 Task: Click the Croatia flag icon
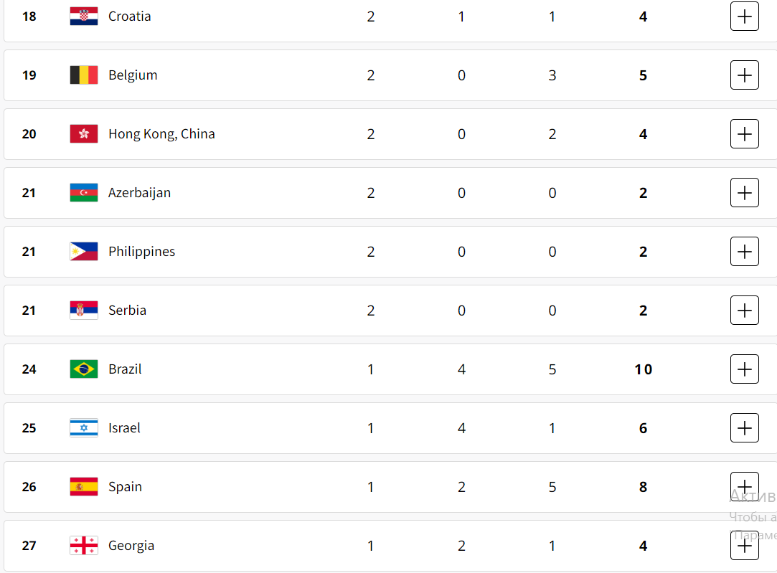click(84, 16)
